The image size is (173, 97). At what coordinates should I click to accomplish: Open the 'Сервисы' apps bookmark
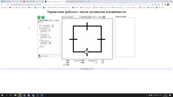(x=5, y=8)
